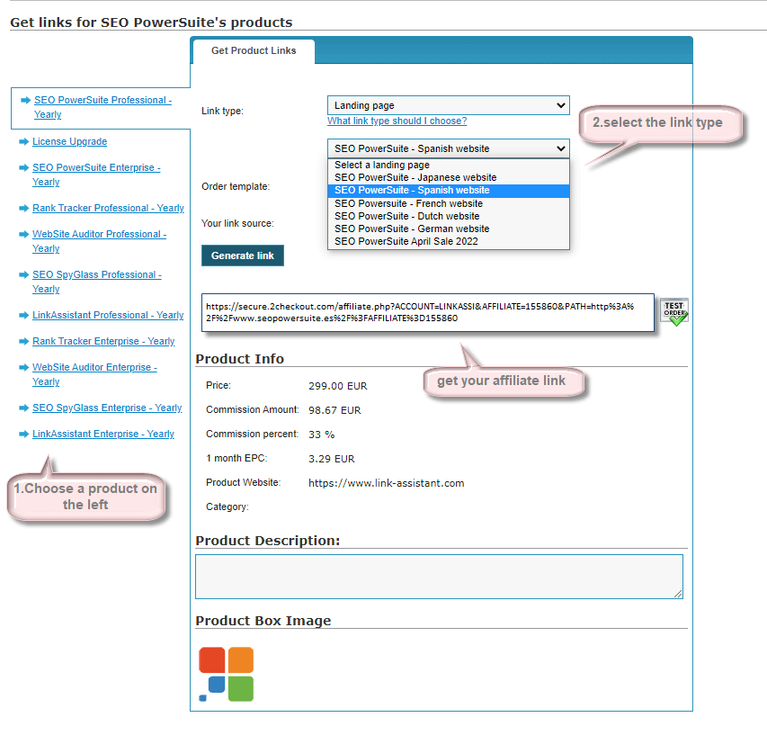Click arrow icon beside WebSite Auditor Enterprise
This screenshot has height=753, width=767.
tap(23, 367)
